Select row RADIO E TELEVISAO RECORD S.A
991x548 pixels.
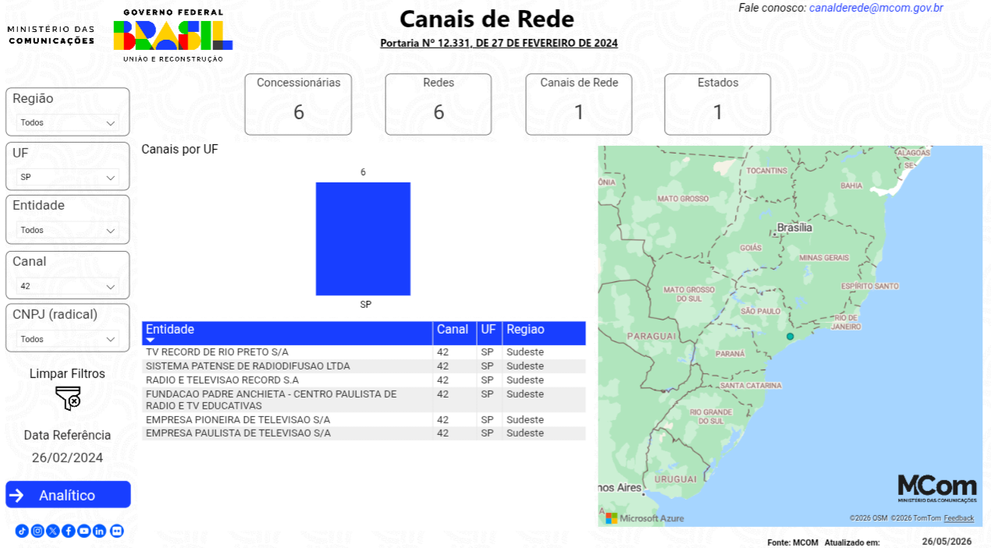pos(364,380)
